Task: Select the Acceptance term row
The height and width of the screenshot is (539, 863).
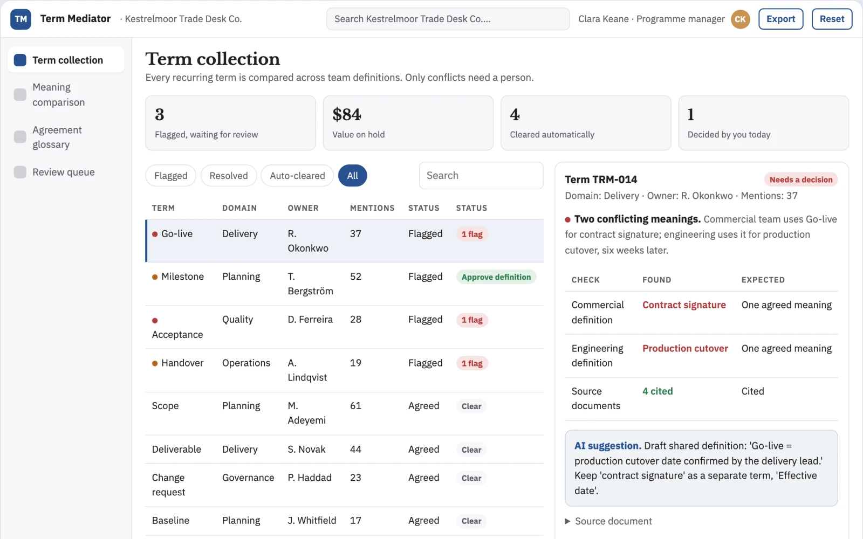Action: (344, 327)
